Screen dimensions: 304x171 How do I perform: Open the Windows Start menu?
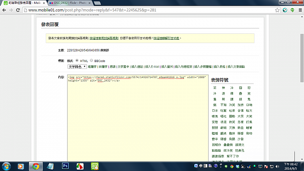click(6, 166)
